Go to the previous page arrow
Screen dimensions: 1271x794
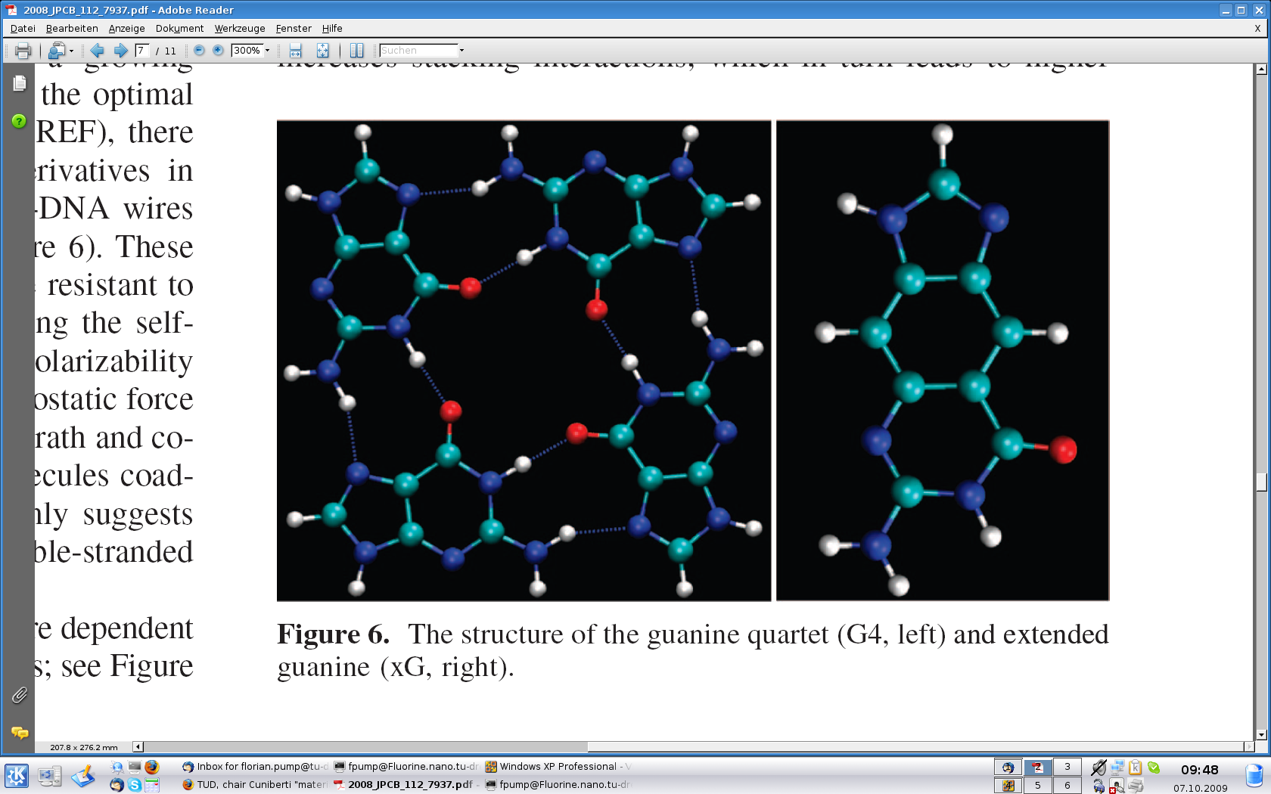point(97,51)
